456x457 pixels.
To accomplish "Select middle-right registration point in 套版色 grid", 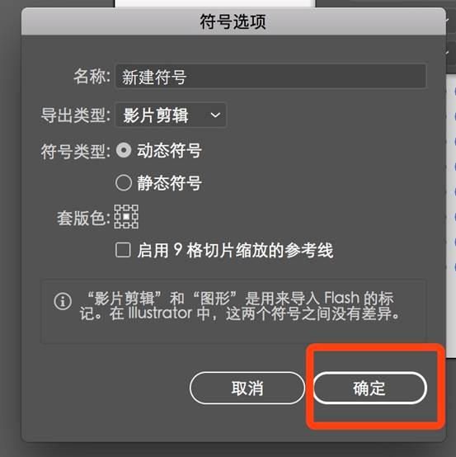I will point(135,217).
